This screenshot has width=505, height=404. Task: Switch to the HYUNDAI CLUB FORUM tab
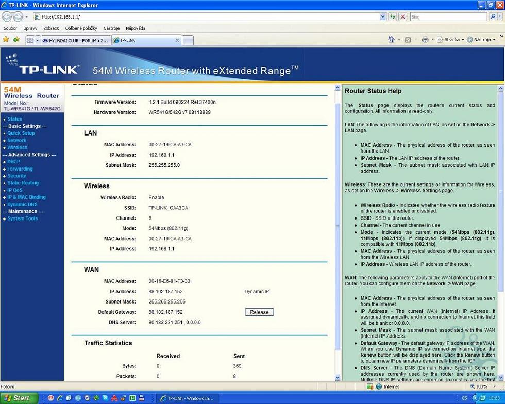click(76, 41)
